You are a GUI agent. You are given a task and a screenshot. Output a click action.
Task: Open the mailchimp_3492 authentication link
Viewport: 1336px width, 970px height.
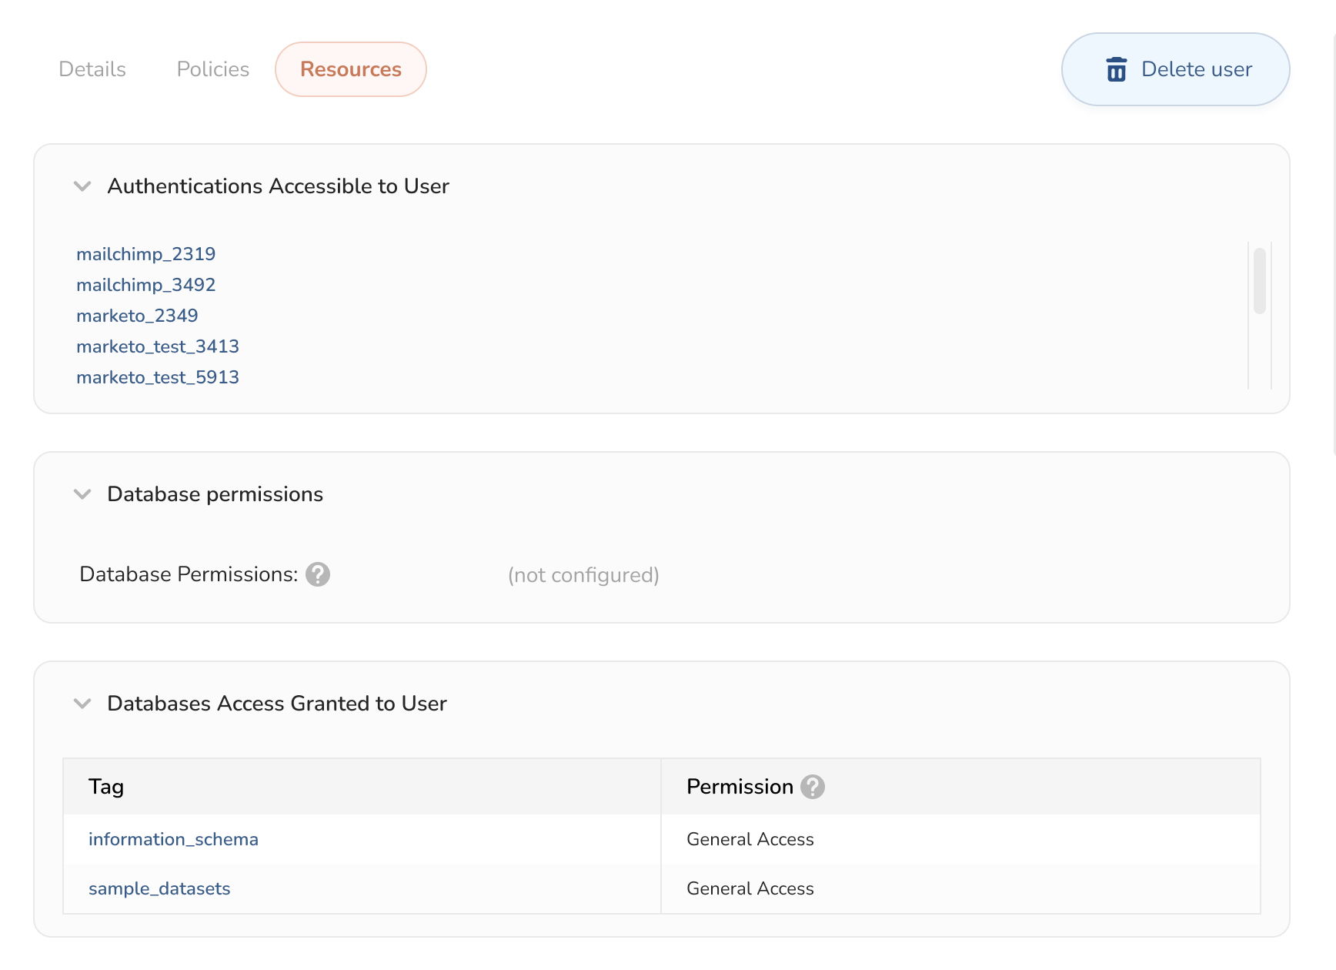tap(145, 285)
